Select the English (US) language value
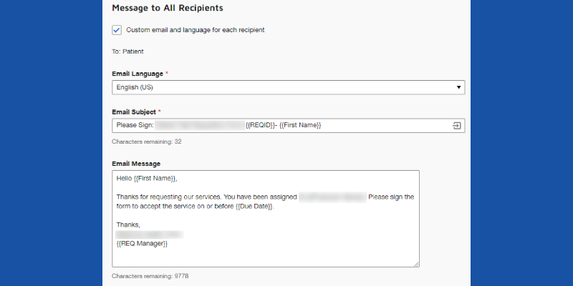573x286 pixels. 136,88
